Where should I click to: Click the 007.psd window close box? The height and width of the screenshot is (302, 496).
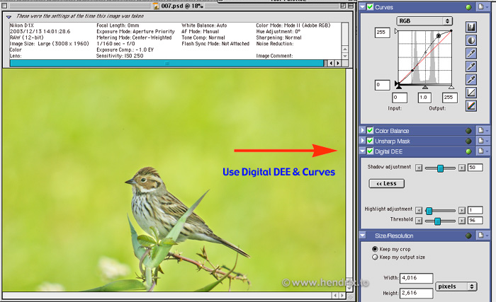(4, 6)
